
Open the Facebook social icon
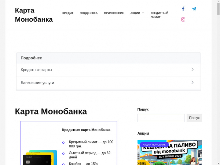[x=183, y=9]
